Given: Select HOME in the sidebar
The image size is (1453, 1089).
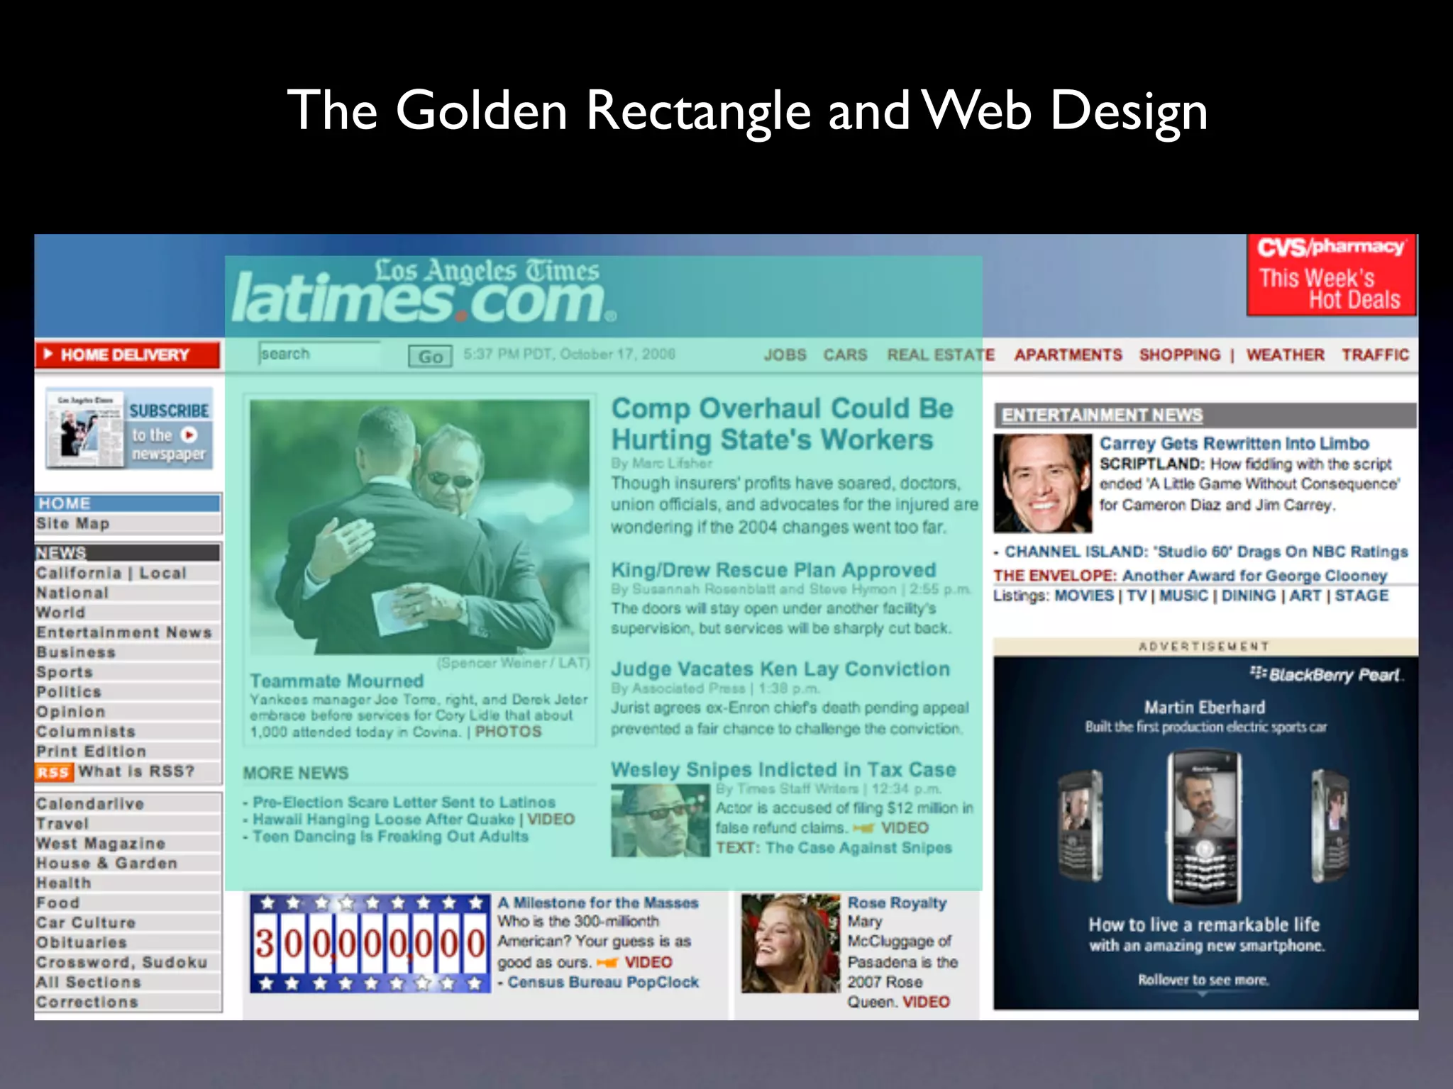Looking at the screenshot, I should coord(128,503).
